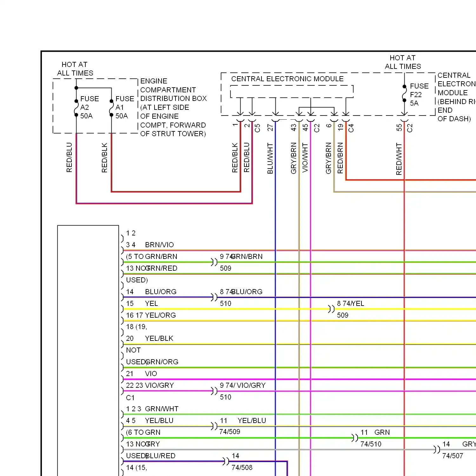Click the VIO label next to pin 21
Image resolution: width=476 pixels, height=476 pixels.
pos(151,374)
